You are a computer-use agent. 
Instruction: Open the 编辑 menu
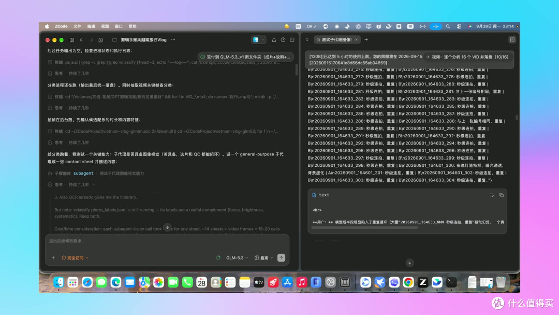[x=91, y=26]
